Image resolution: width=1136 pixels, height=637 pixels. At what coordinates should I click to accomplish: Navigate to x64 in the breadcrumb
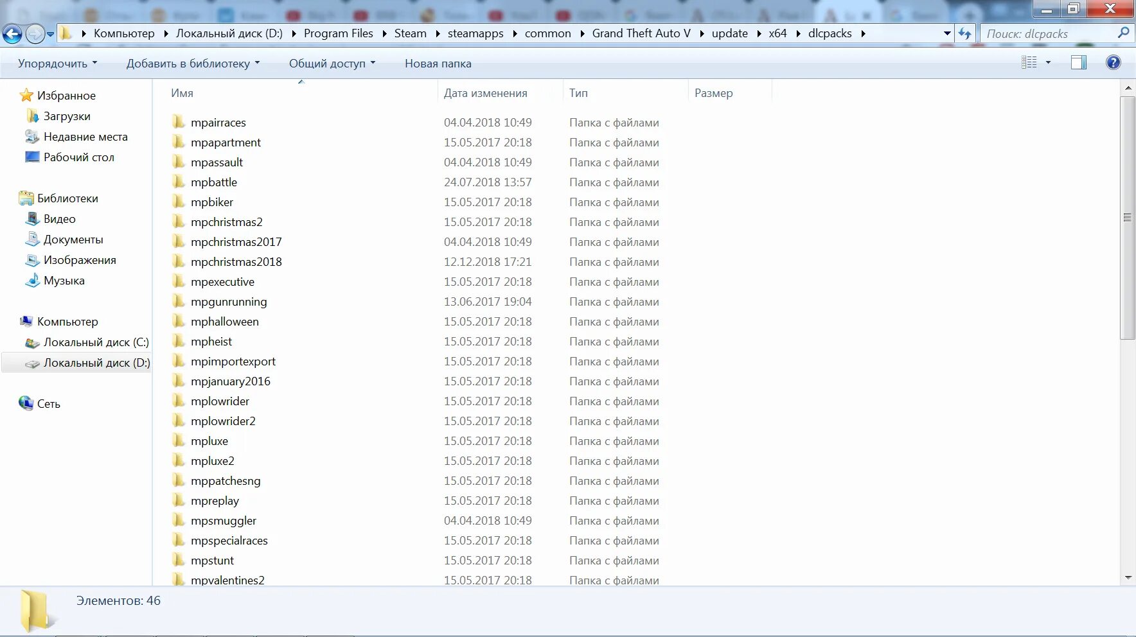coord(777,33)
